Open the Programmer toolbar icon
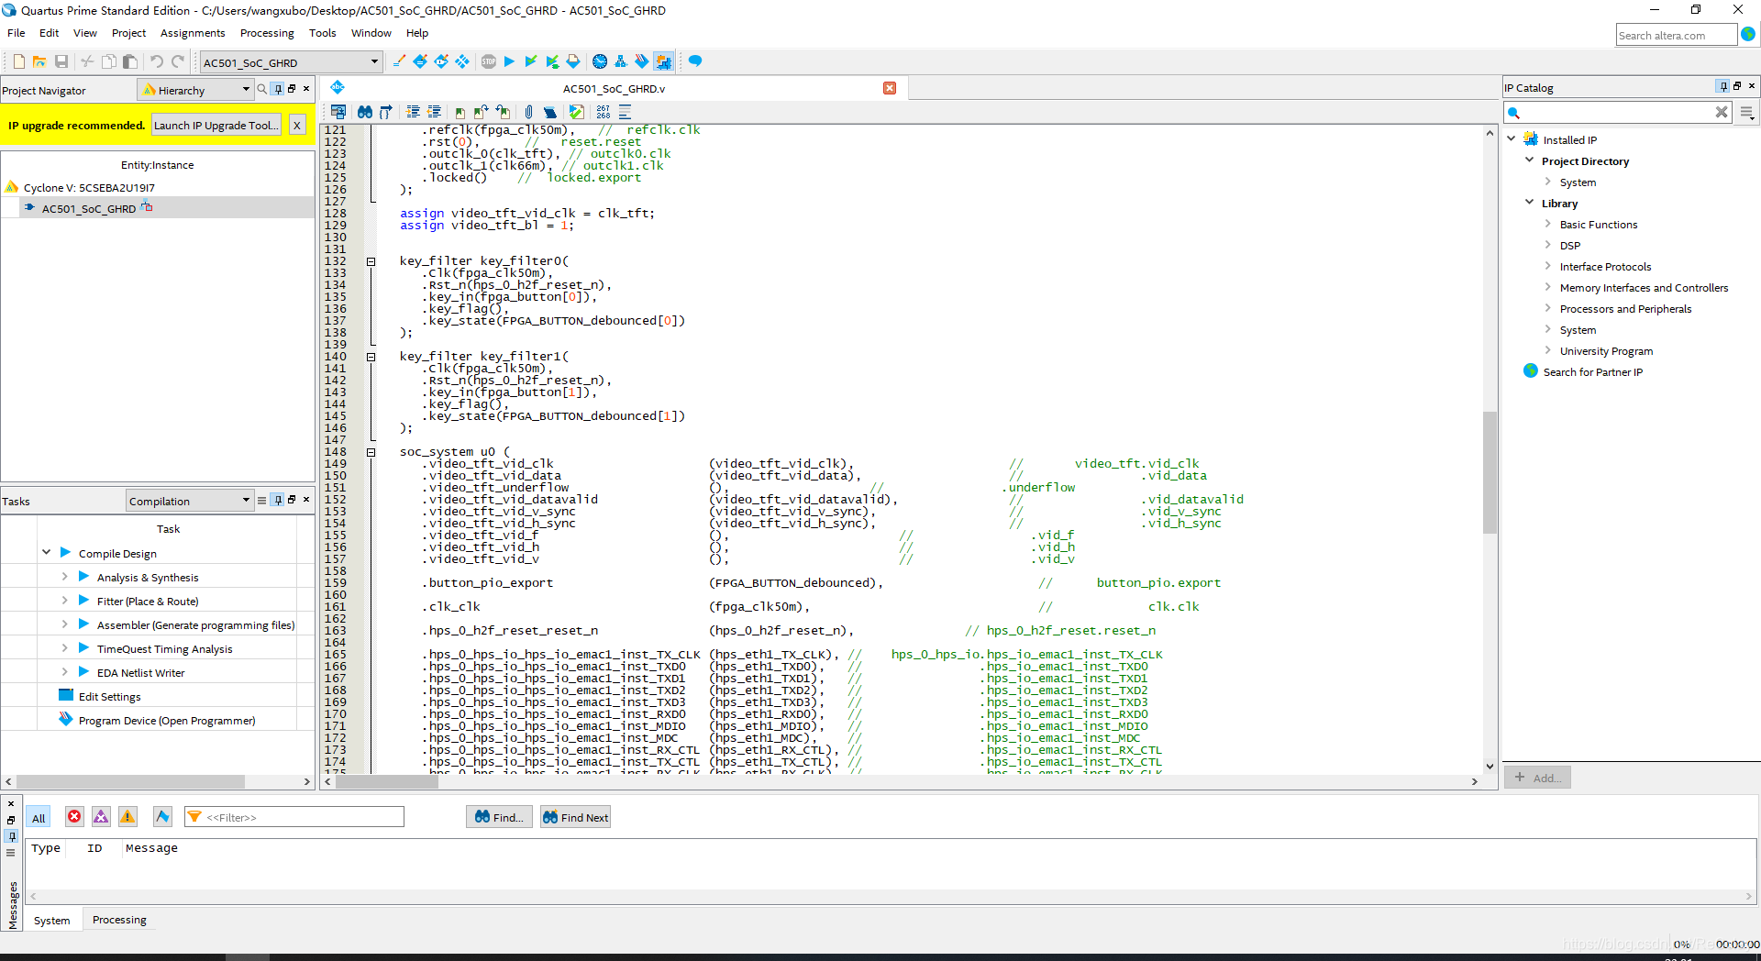The height and width of the screenshot is (961, 1761). [641, 61]
